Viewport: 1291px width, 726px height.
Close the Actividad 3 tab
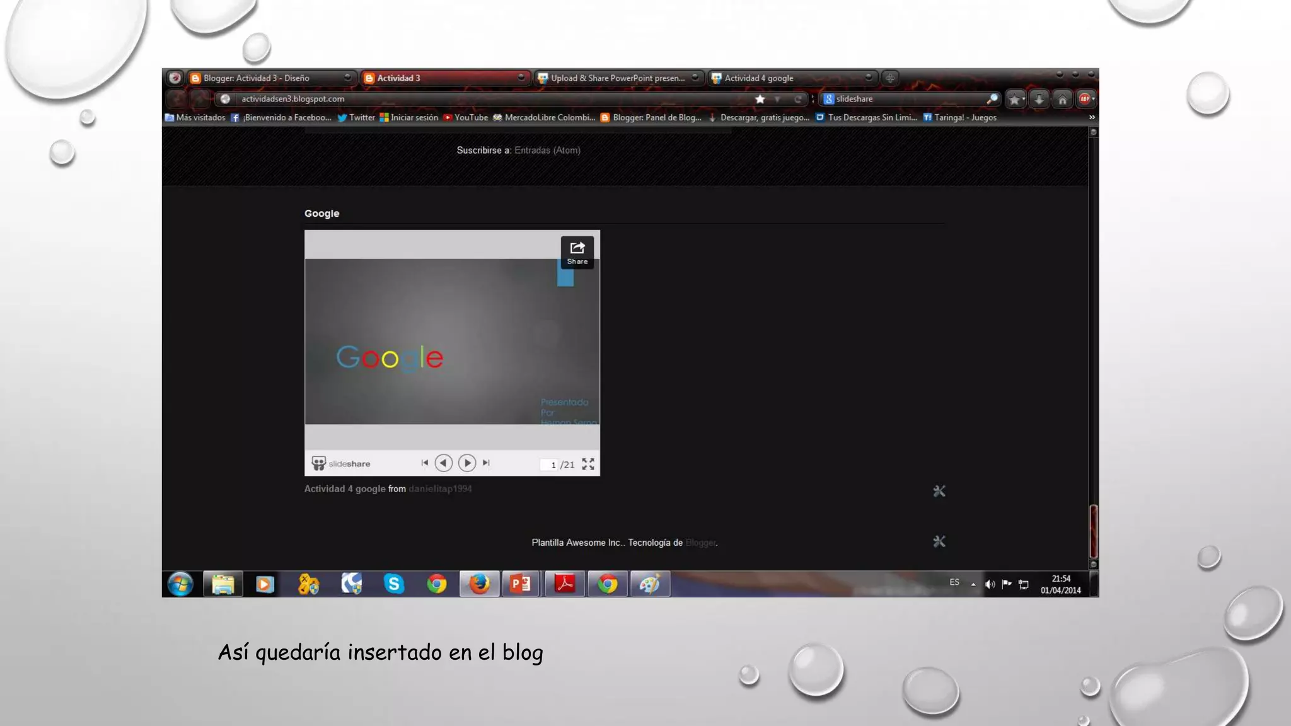coord(521,78)
